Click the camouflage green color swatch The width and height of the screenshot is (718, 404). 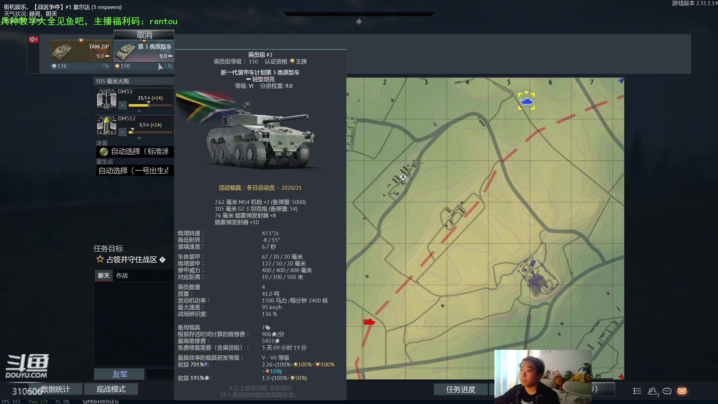click(x=104, y=152)
